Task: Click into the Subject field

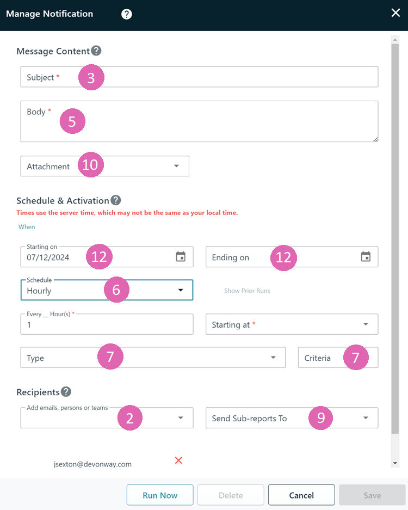Action: pos(199,77)
